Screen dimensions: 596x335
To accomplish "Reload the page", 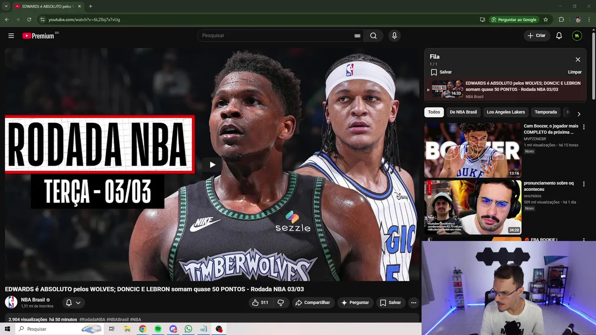I will coord(29,20).
